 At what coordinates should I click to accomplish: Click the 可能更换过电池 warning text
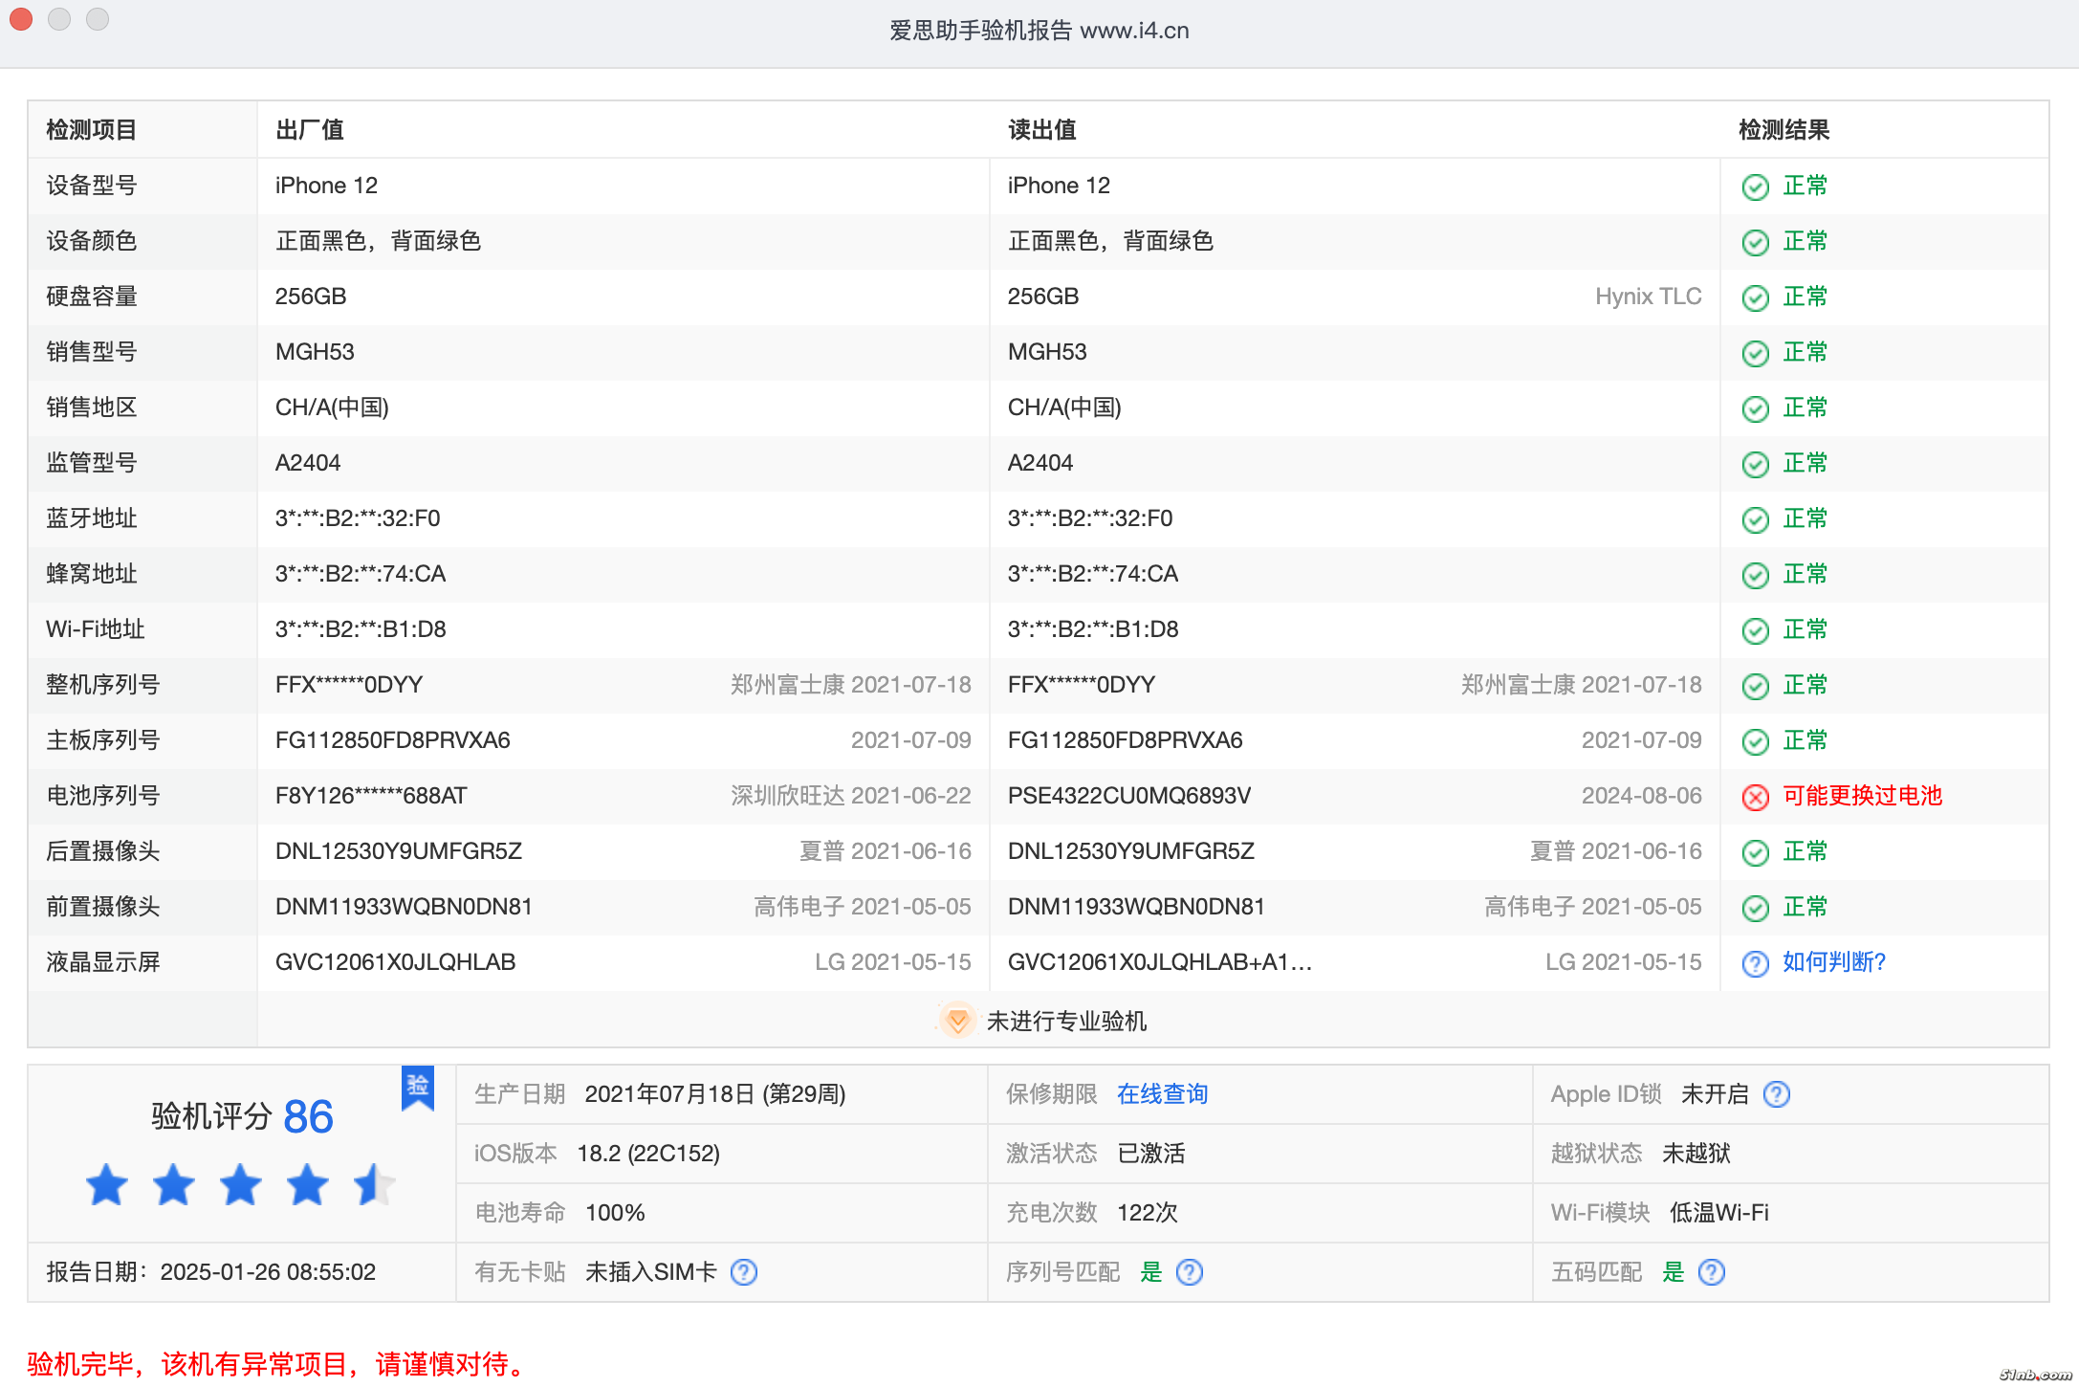[1862, 796]
